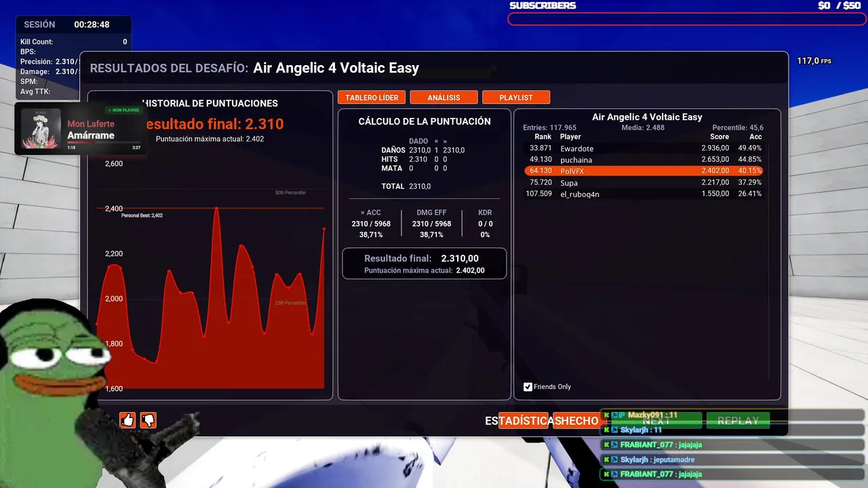Click the Mazky091 chat message

pyautogui.click(x=732, y=415)
